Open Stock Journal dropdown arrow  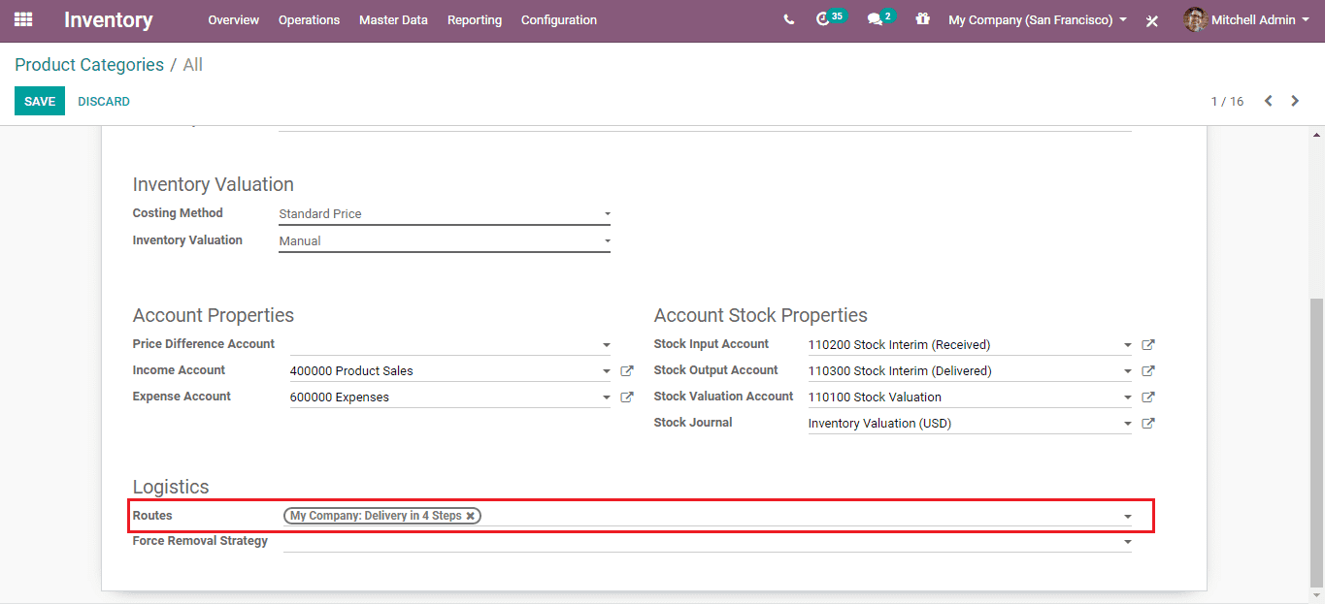(x=1127, y=424)
